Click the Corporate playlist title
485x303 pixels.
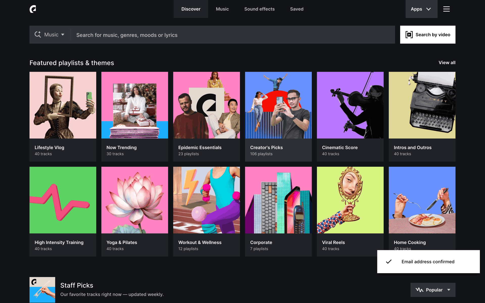tap(261, 242)
